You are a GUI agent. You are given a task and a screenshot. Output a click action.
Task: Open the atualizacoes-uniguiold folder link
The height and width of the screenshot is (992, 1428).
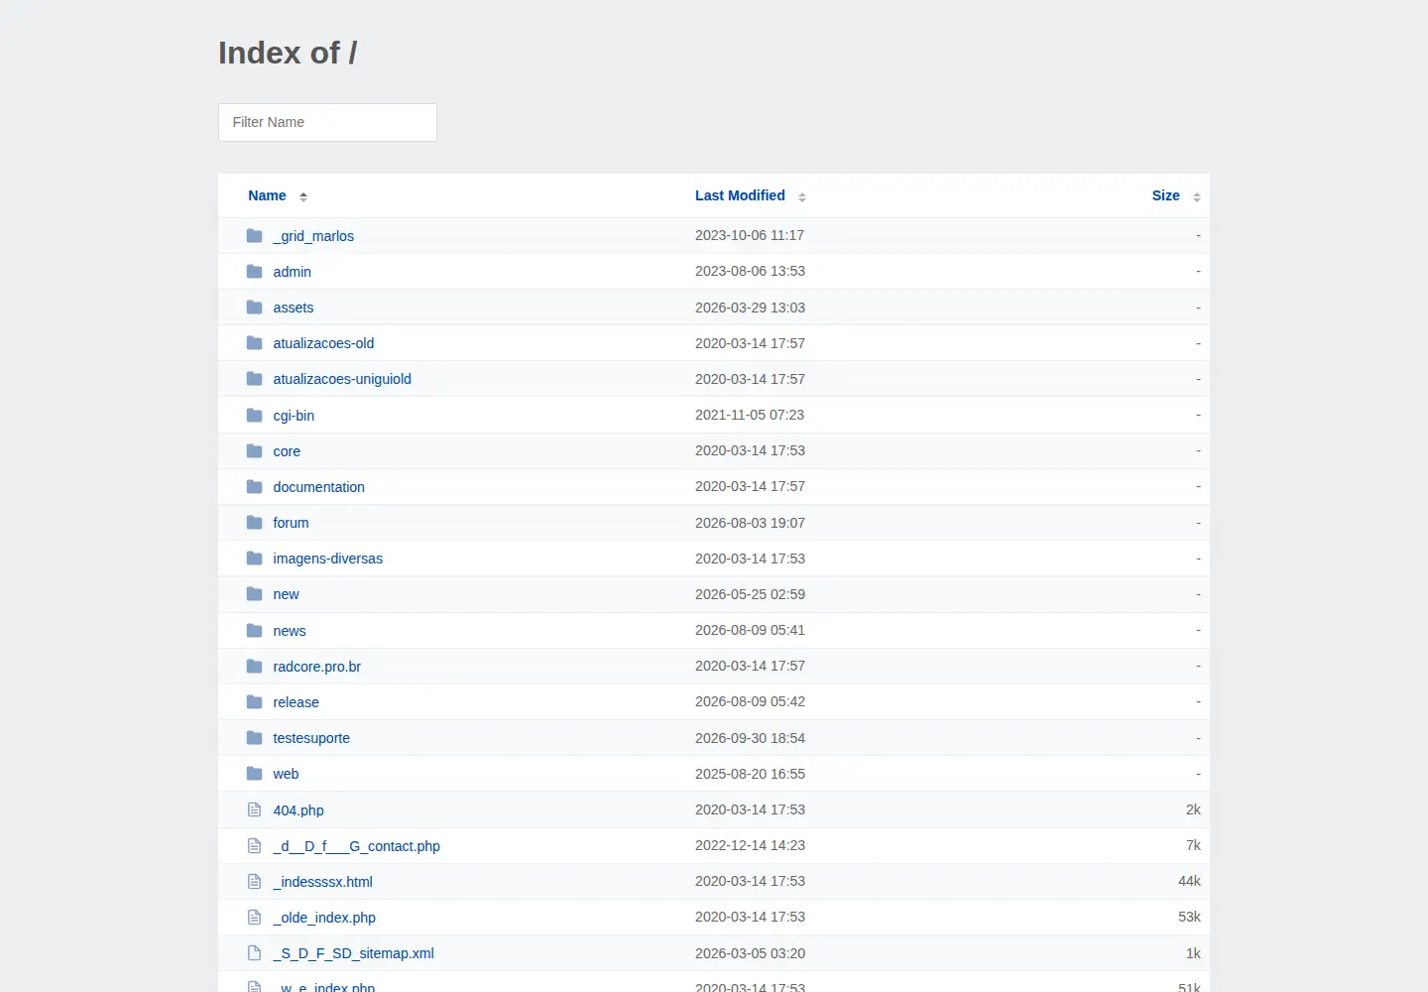tap(342, 379)
